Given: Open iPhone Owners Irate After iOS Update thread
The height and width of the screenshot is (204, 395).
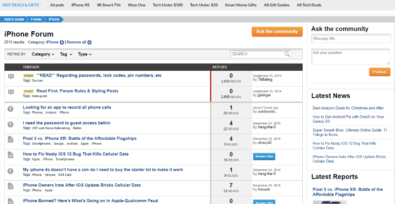Looking at the screenshot, I should [82, 186].
